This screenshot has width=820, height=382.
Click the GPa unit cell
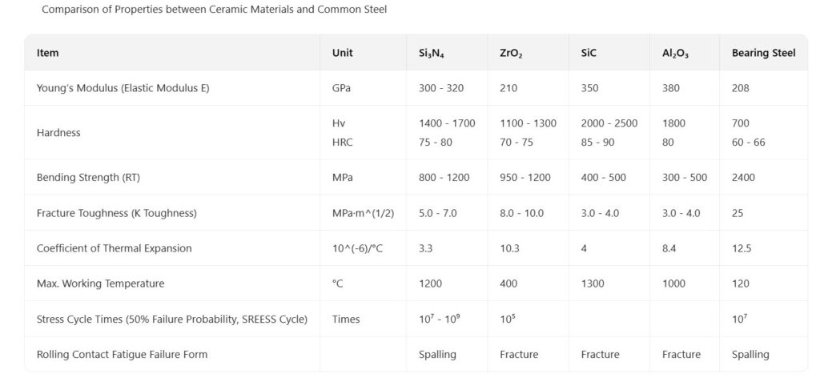341,88
